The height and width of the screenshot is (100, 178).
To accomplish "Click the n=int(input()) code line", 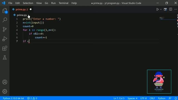I will click(33, 23).
